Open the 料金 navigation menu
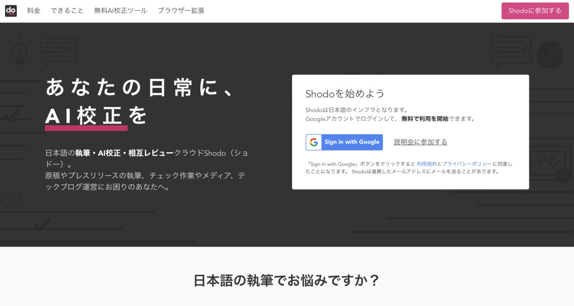 click(x=33, y=10)
